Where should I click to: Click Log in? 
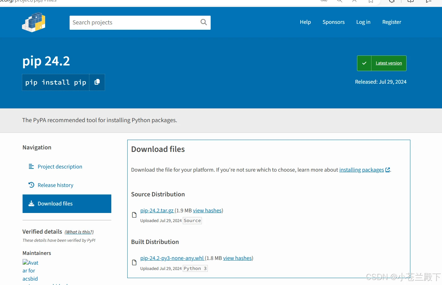[x=363, y=22]
